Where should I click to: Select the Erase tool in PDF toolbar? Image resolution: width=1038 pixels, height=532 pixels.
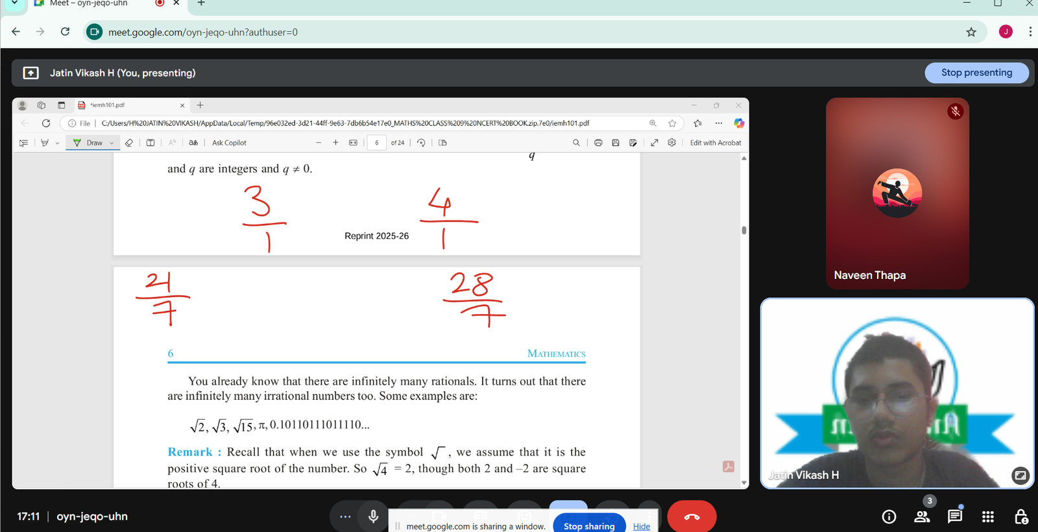pyautogui.click(x=129, y=143)
